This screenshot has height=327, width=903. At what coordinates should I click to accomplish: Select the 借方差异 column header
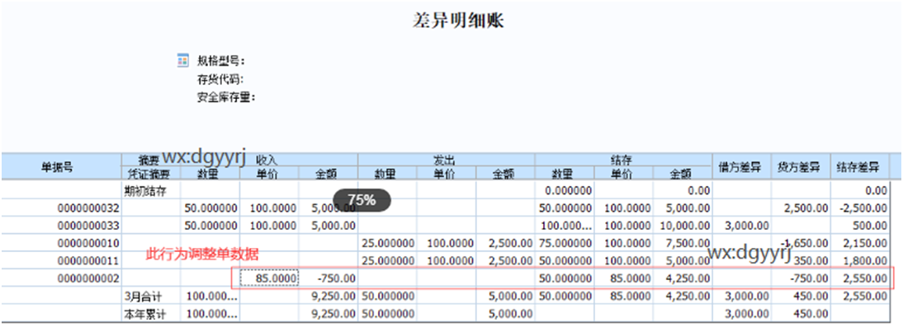click(x=740, y=167)
